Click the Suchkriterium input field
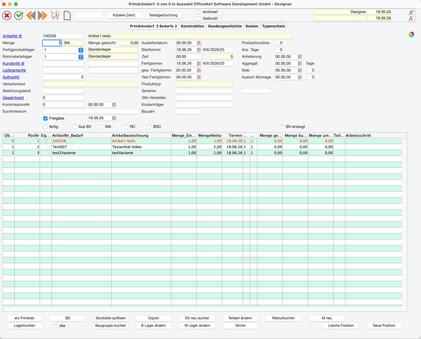The height and width of the screenshot is (339, 421). coord(90,112)
